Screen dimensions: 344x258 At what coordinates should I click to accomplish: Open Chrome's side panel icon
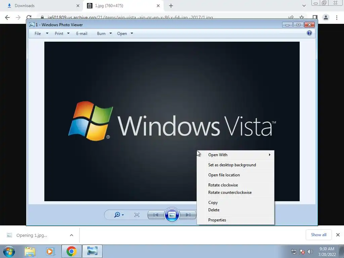[315, 17]
